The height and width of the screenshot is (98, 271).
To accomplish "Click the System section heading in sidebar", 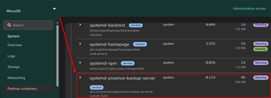I will click(x=13, y=36).
